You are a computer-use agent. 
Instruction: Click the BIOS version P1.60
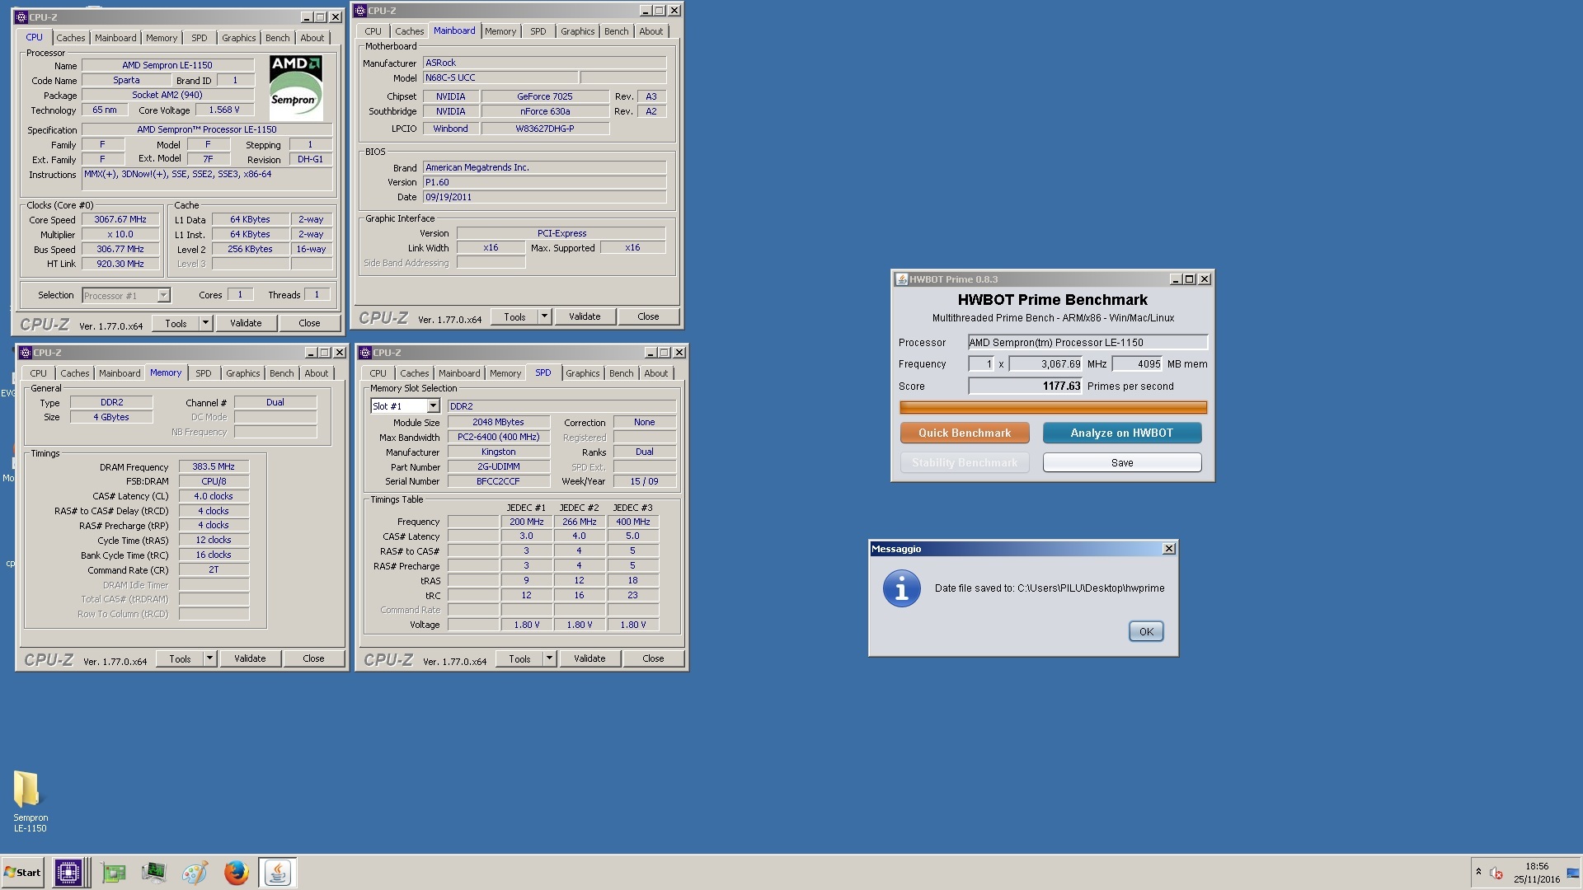544,182
